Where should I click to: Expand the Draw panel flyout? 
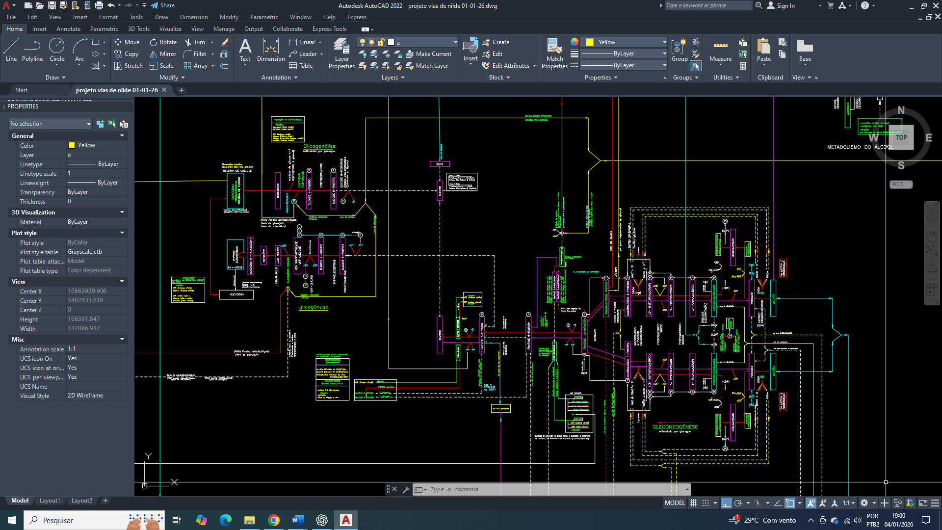(x=55, y=78)
